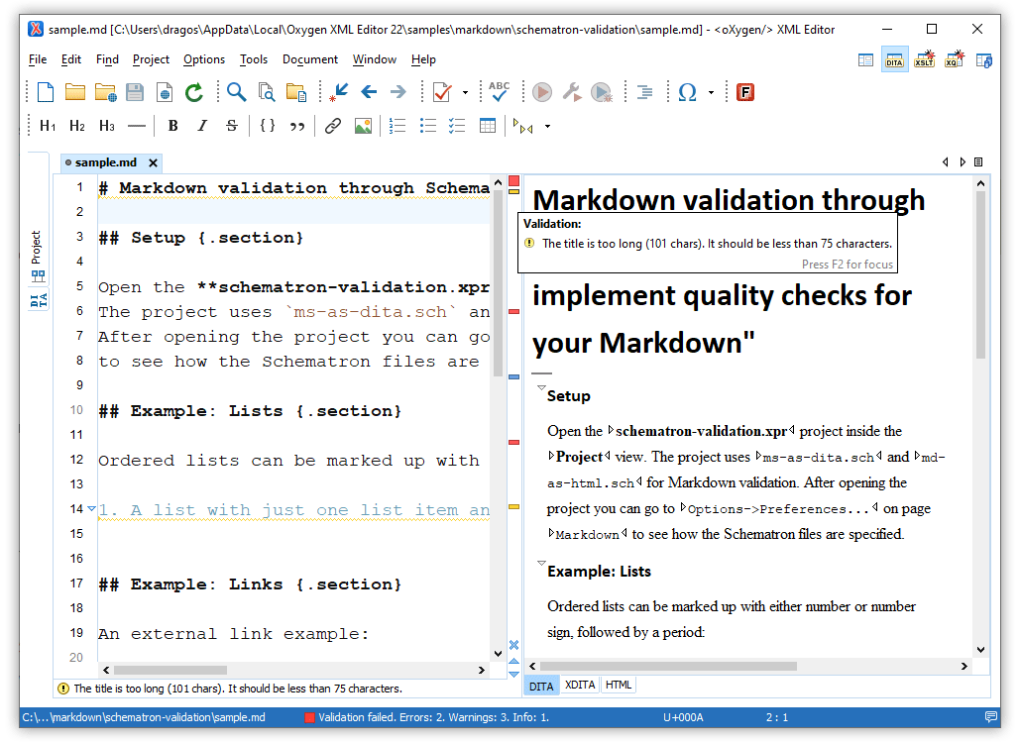Switch to the XSLT Debugger perspective
Viewport: 1021px width, 743px height.
[x=925, y=60]
